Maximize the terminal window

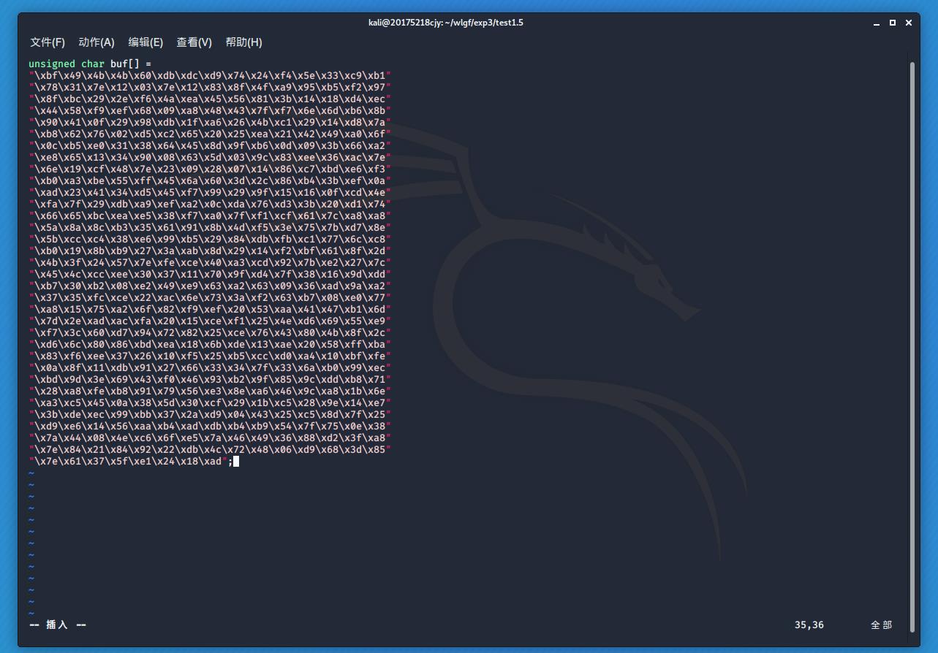pyautogui.click(x=892, y=23)
